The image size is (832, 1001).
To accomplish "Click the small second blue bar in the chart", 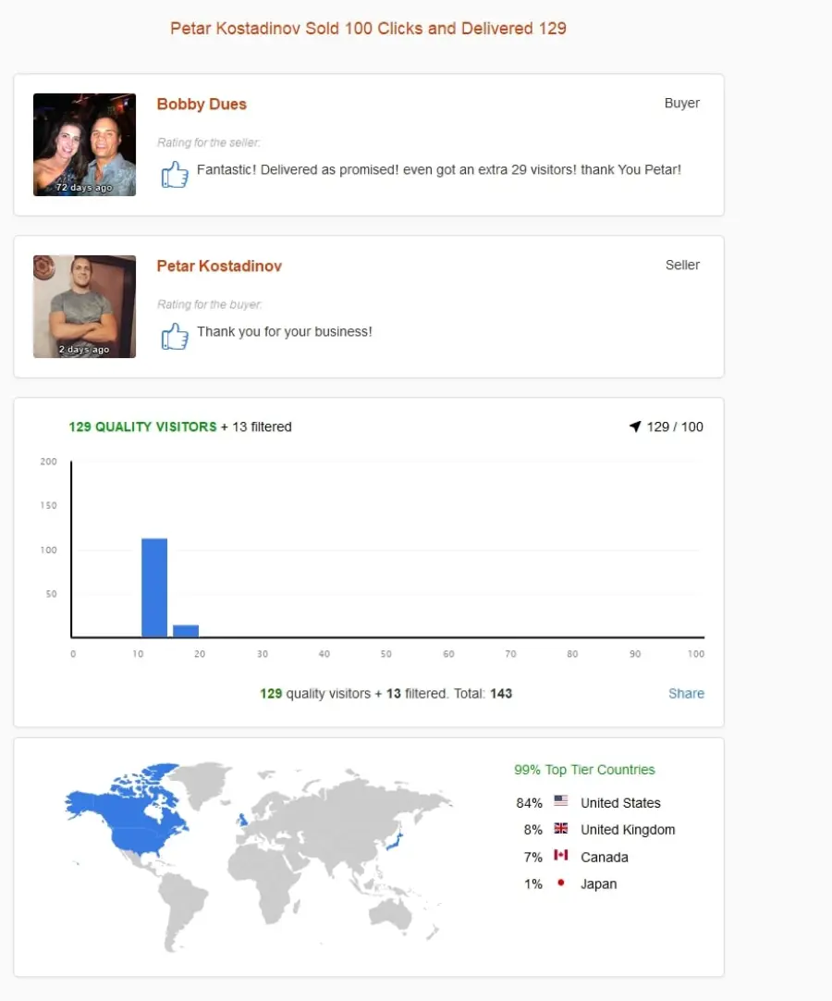I will tap(186, 631).
